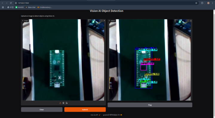The height and width of the screenshot is (118, 215).
Task: Select the clipboard paste source icon
Action: click(67, 103)
